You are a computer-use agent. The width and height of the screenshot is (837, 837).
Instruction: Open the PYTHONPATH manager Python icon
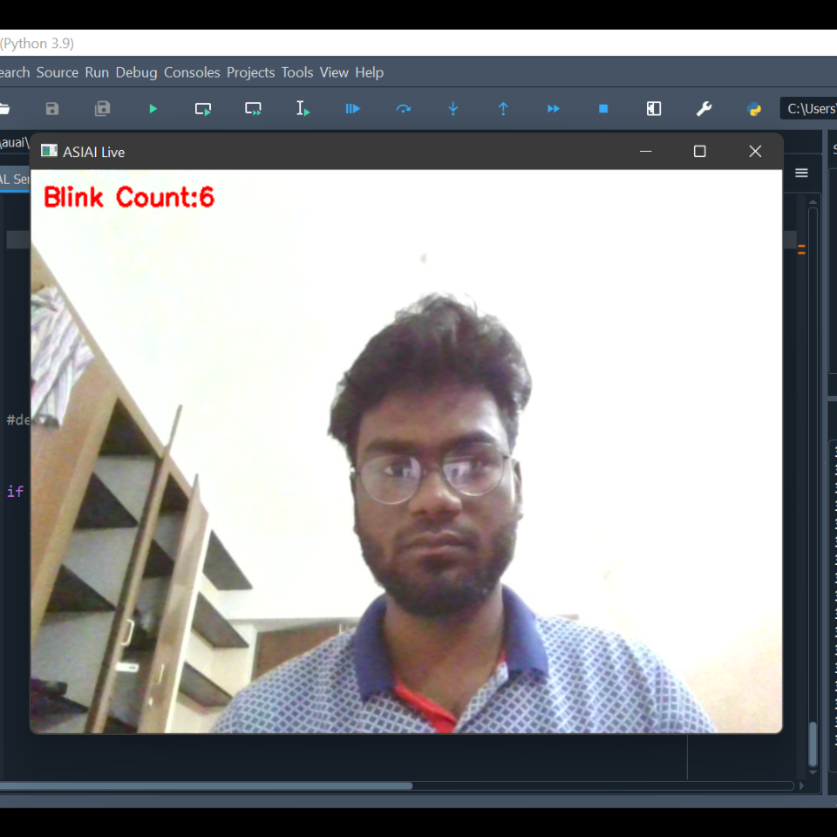(x=754, y=109)
